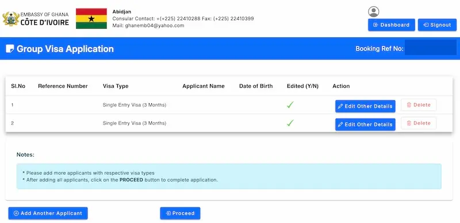Click the Visa Type column header

[116, 86]
